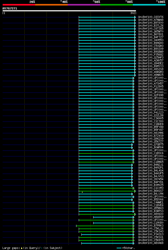Open hit UniRef100_Q65WT0
The image size is (168, 250).
click(151, 32)
